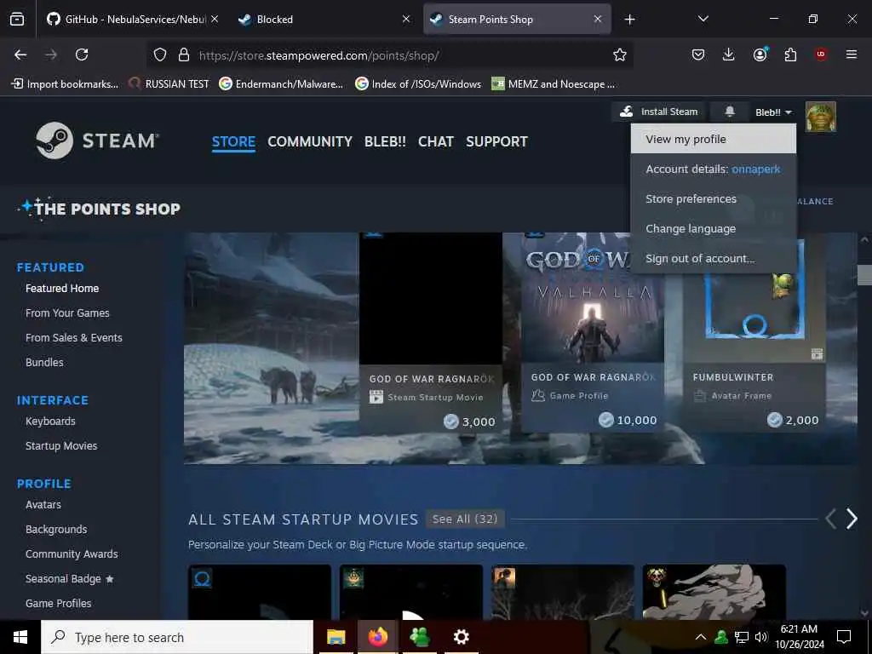Viewport: 872px width, 654px height.
Task: Open Endermanch/Malware bookmark
Action: 281,84
